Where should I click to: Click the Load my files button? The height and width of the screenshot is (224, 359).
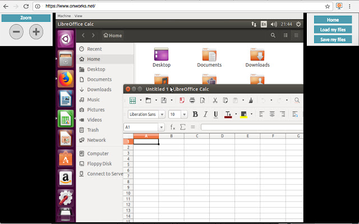click(333, 30)
